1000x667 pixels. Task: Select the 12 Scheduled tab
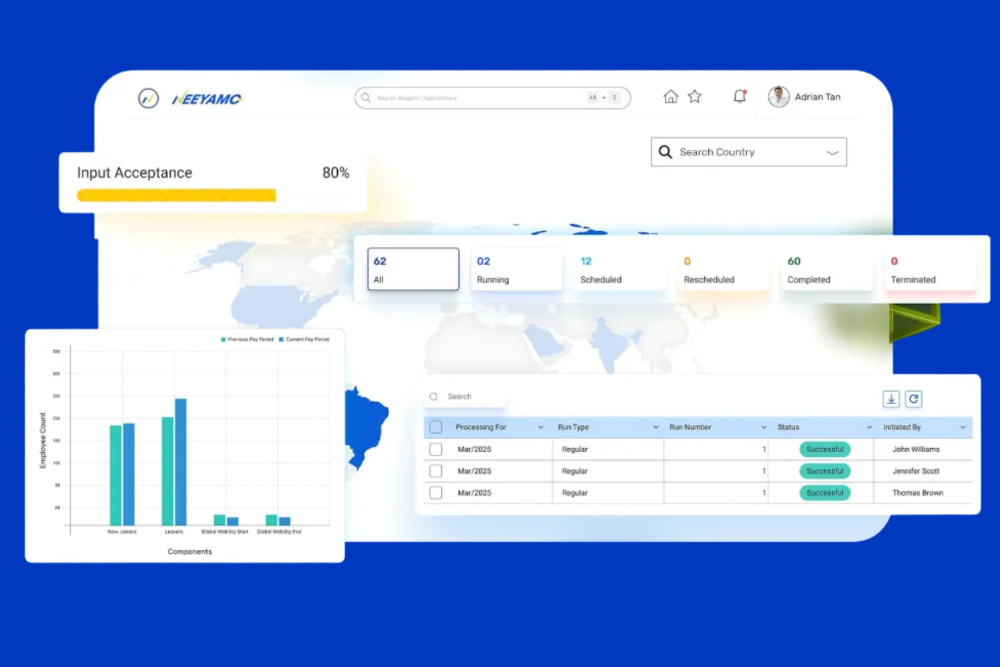620,269
